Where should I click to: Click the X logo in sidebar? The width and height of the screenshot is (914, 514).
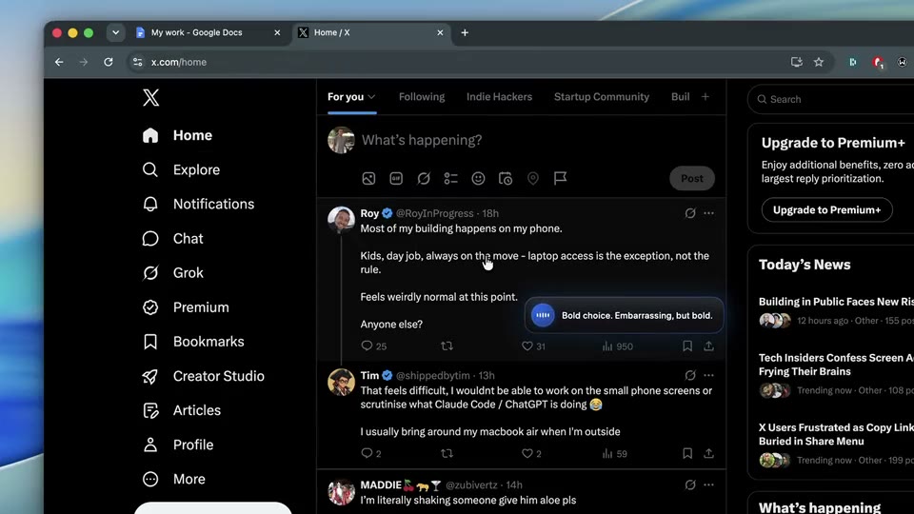click(150, 97)
